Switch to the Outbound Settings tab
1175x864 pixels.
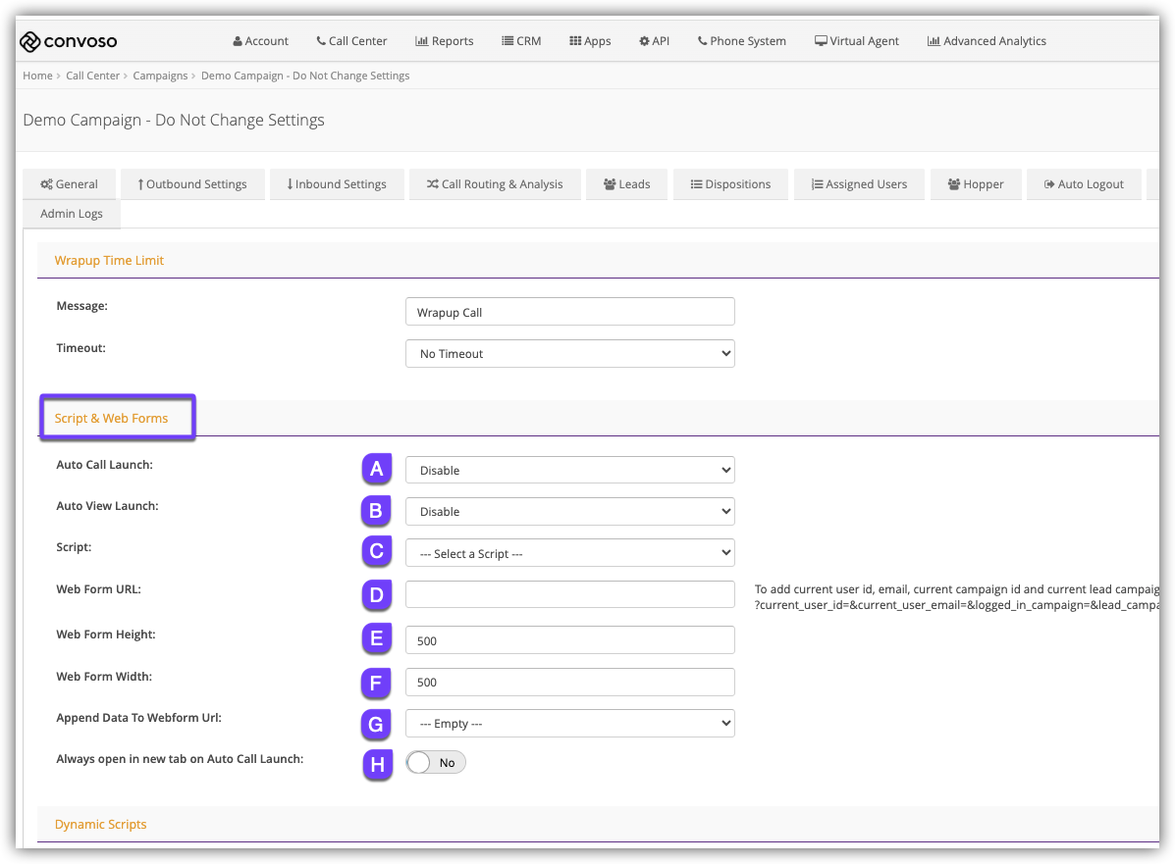tap(191, 184)
